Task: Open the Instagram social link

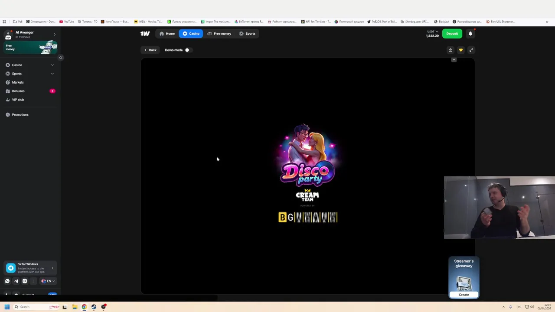Action: (25, 281)
